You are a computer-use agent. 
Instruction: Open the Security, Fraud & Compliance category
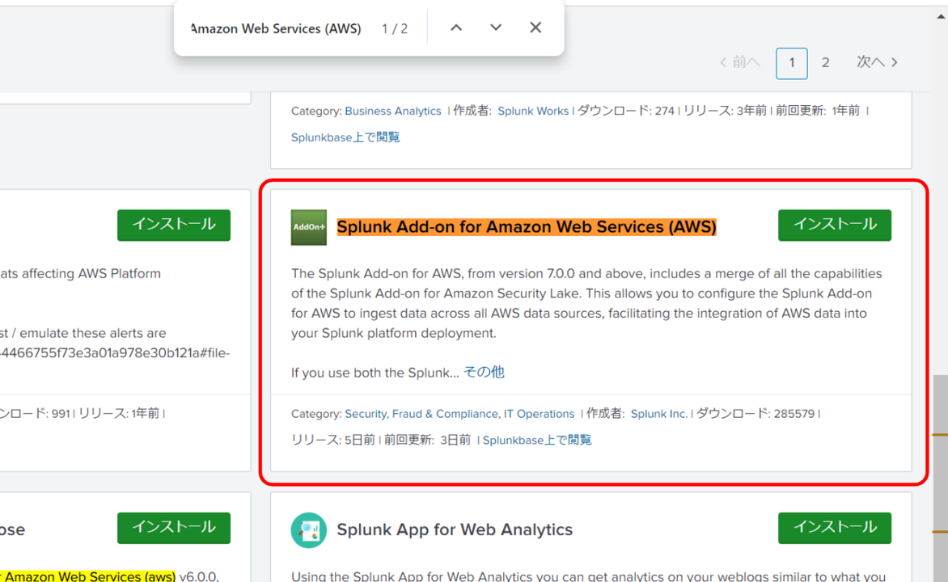coord(421,413)
